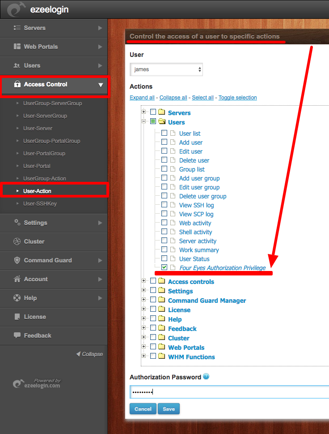Click the Save button
Image resolution: width=329 pixels, height=434 pixels.
pyautogui.click(x=169, y=409)
